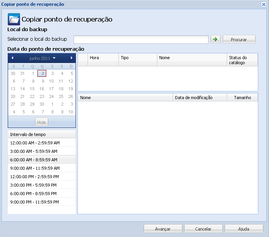269x237 pixels.
Task: Click Status do catálogo column header
Action: (242, 60)
